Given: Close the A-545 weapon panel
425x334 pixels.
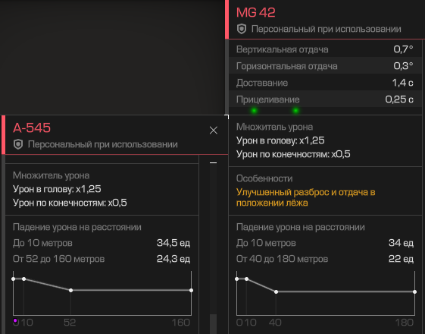Looking at the screenshot, I should point(214,131).
